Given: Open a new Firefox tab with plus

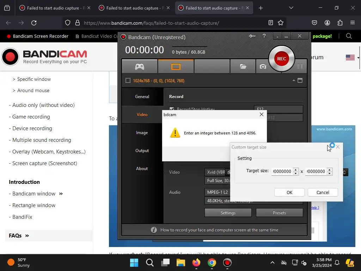Looking at the screenshot, I should click(x=261, y=8).
